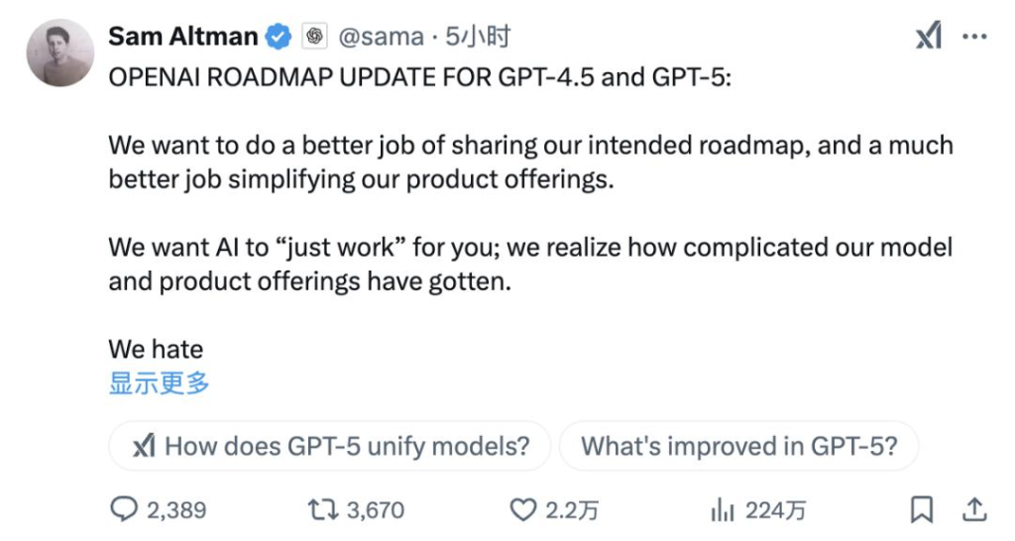Open the 5小时 timestamp link
This screenshot has height=541, width=1015.
click(x=478, y=38)
